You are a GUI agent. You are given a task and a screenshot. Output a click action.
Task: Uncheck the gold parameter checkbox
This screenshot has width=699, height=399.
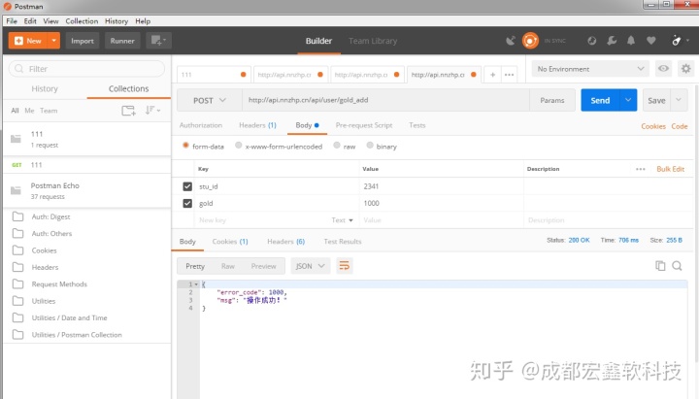click(187, 203)
